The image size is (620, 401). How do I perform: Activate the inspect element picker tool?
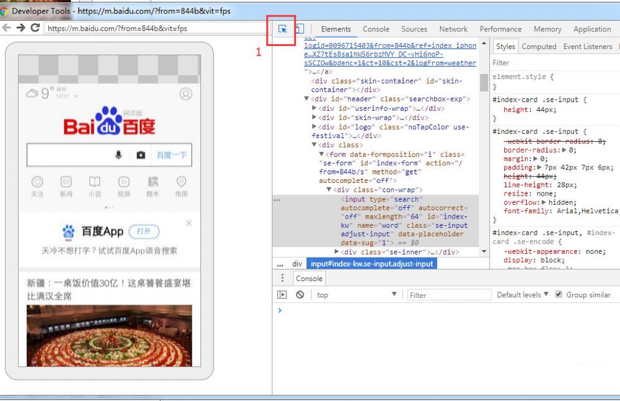pos(282,29)
